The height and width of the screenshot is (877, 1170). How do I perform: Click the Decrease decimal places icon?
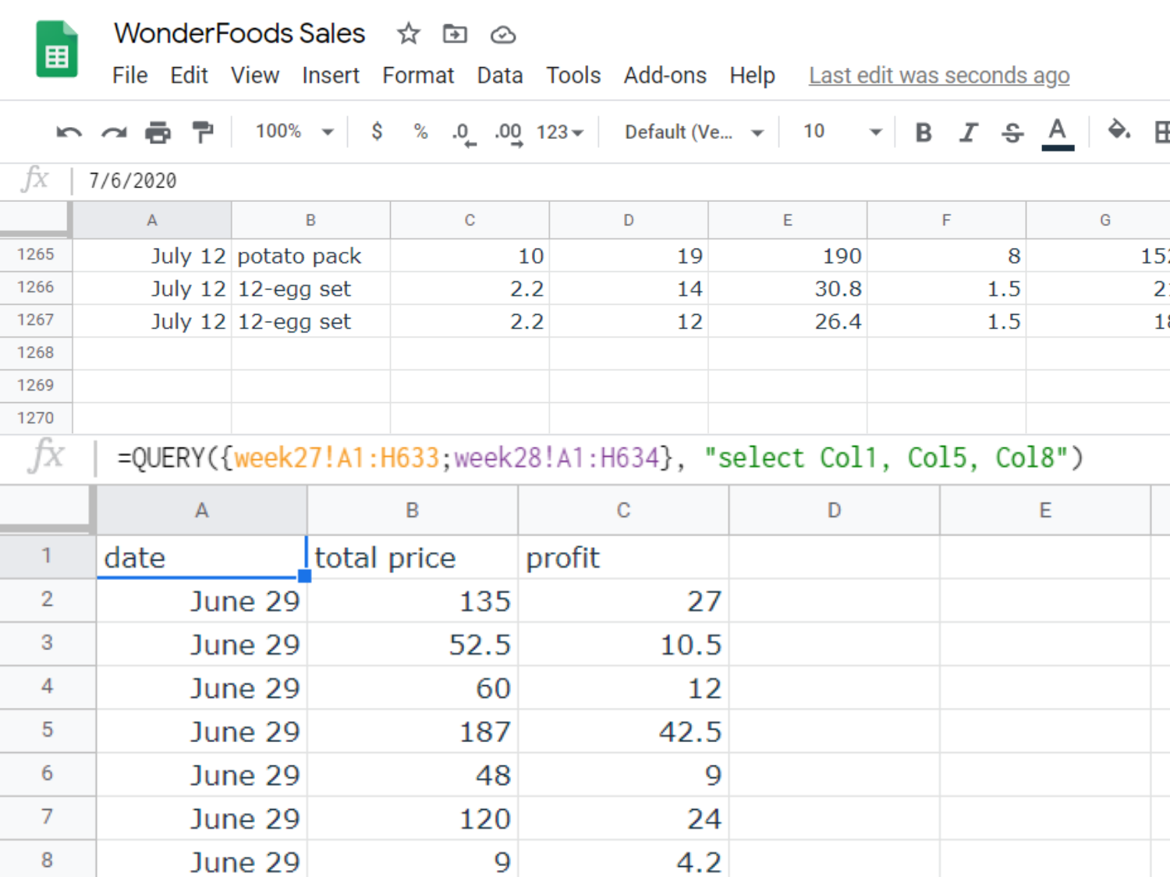(x=463, y=132)
